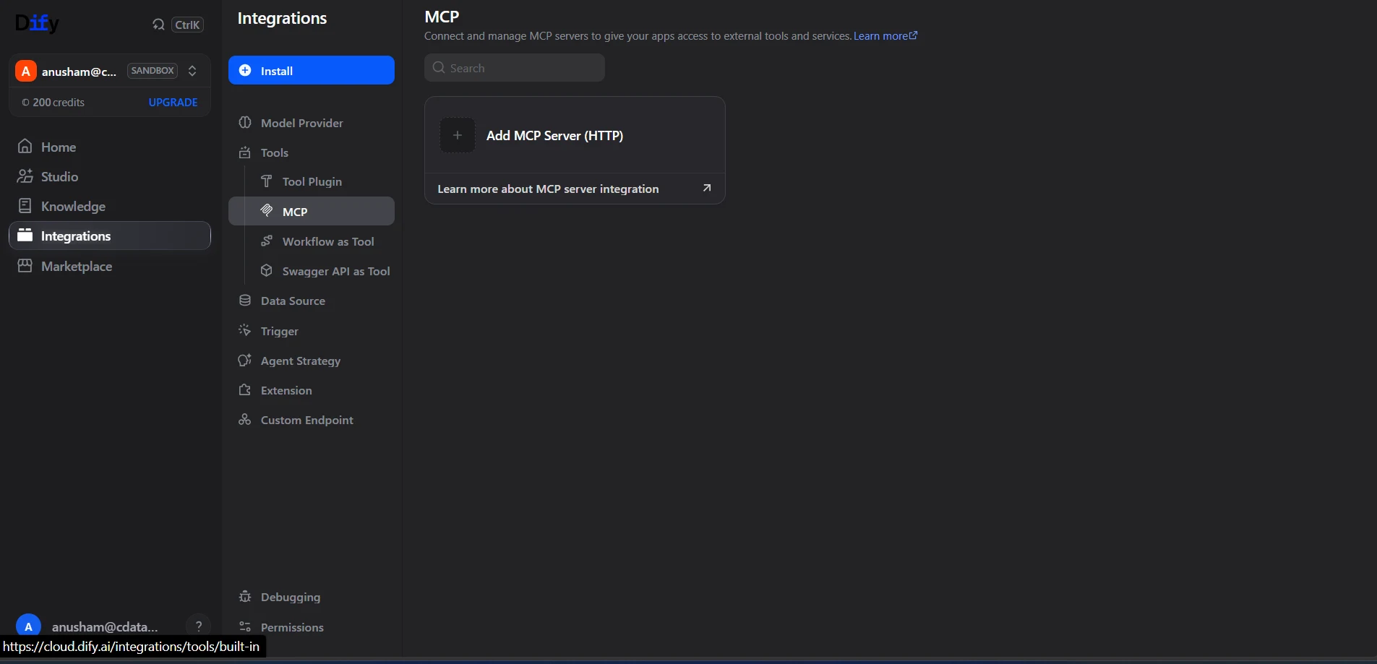Click the search magnifier icon in search box
The width and height of the screenshot is (1377, 664).
(x=439, y=68)
